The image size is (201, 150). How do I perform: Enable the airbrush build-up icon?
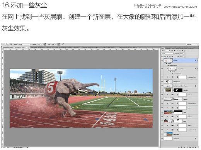click(x=59, y=44)
